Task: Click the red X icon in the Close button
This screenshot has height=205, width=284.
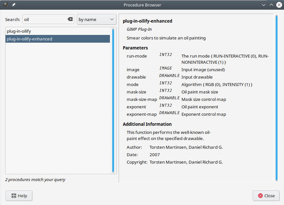Action: click(260, 196)
